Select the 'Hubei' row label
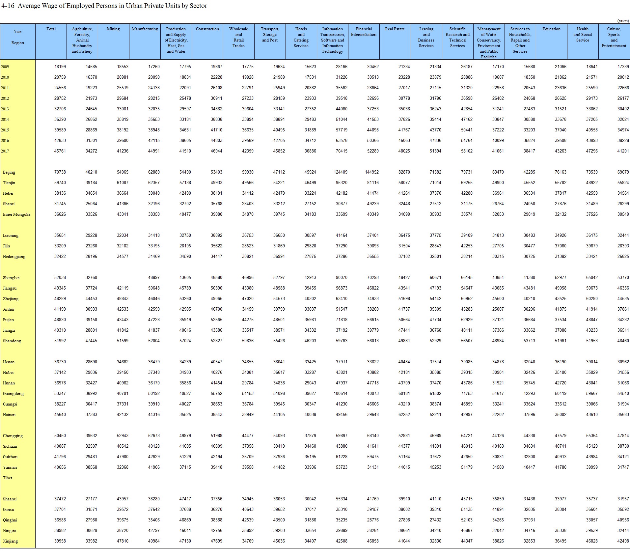Viewport: 630px width, 559px height. [8, 373]
